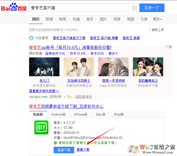
Task: Click the 季卡58元 offer link
Action: [x=97, y=53]
